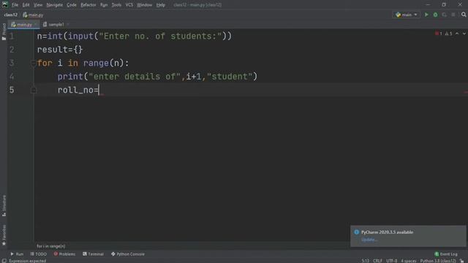Click the print statement on line 4

(157, 76)
